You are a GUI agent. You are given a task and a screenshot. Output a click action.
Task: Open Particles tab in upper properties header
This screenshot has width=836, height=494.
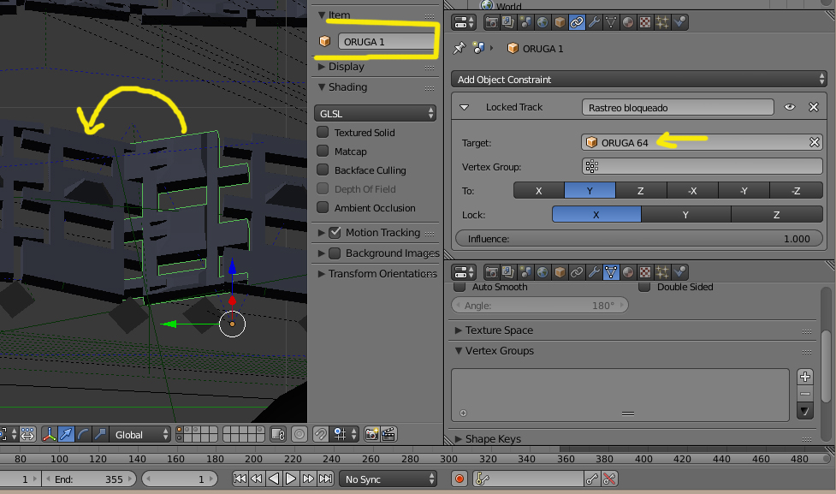(661, 22)
